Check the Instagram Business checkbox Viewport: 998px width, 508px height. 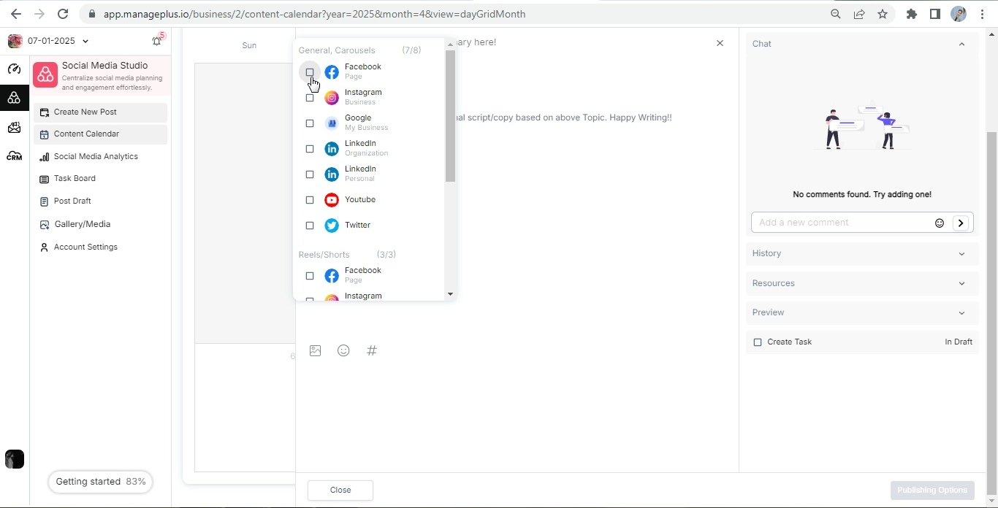[310, 98]
